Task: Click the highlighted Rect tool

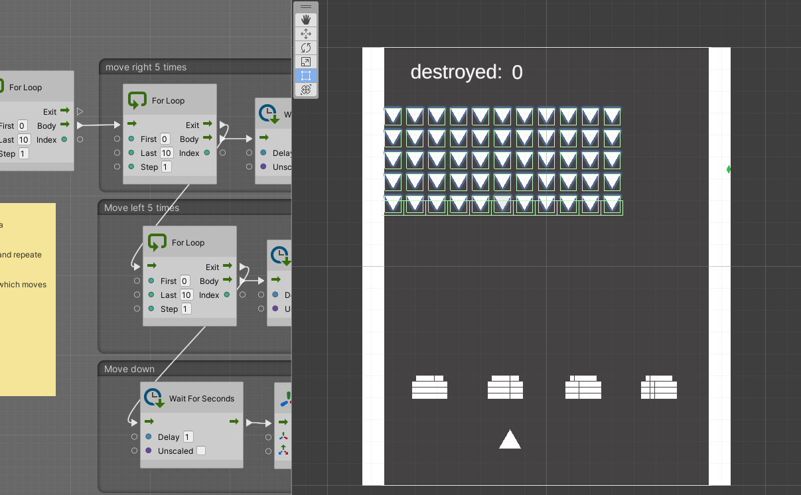Action: point(306,76)
